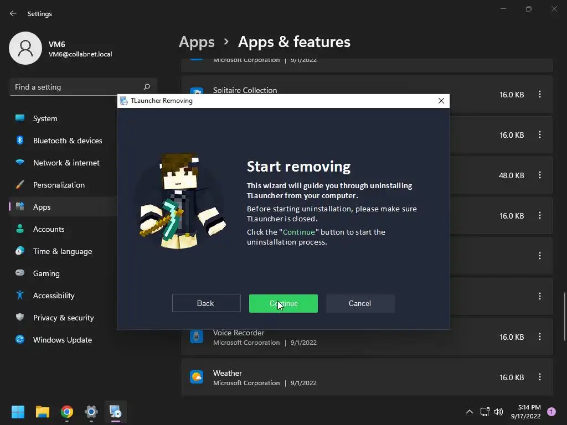This screenshot has height=425, width=567.
Task: Click the Weather app icon
Action: click(197, 377)
